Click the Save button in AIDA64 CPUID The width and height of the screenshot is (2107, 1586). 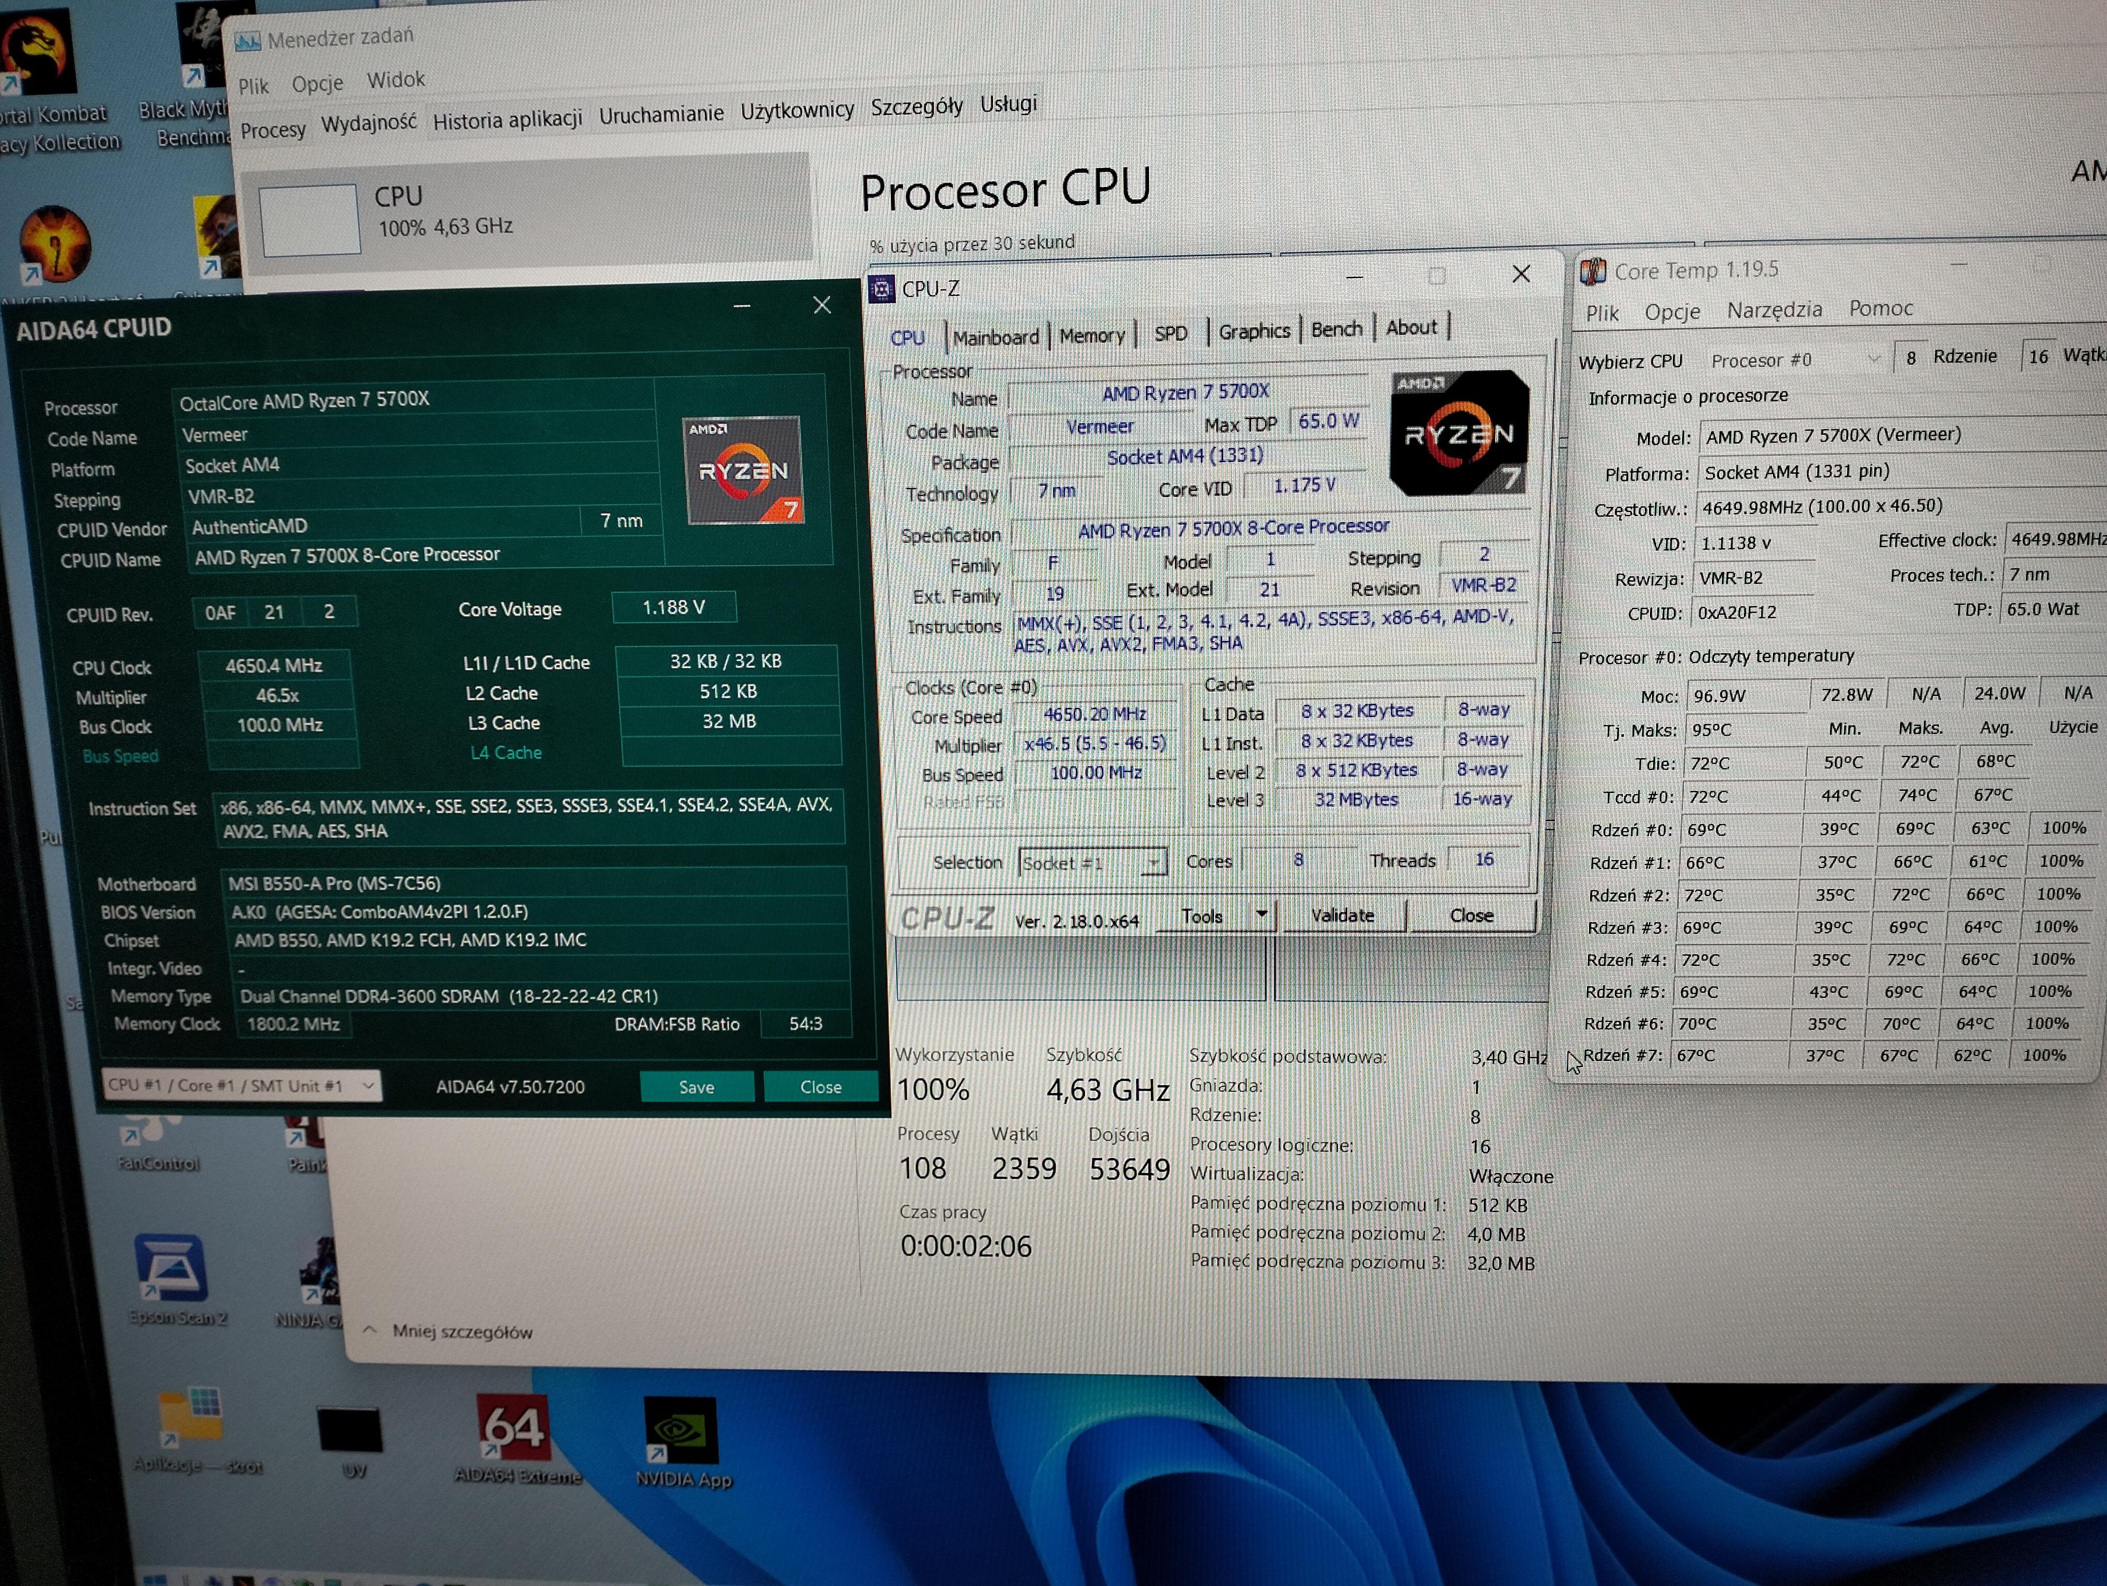coord(696,1087)
